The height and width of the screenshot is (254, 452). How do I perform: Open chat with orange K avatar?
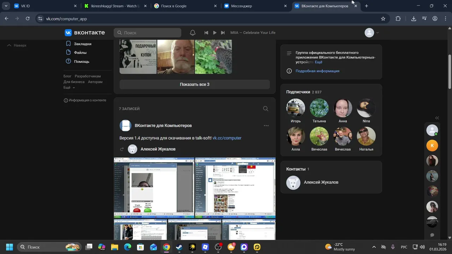432,145
